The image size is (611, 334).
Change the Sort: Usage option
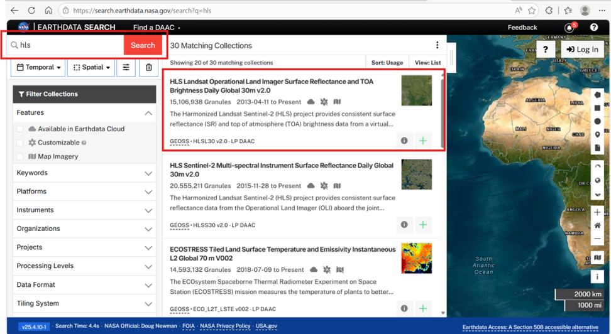387,63
